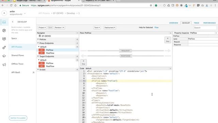The width and height of the screenshot is (218, 123).
Task: Reload the page in browser
Action: (x=11, y=5)
